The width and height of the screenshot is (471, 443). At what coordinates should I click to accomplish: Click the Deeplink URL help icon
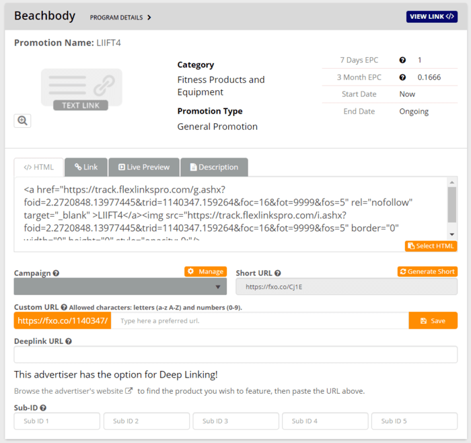69,341
